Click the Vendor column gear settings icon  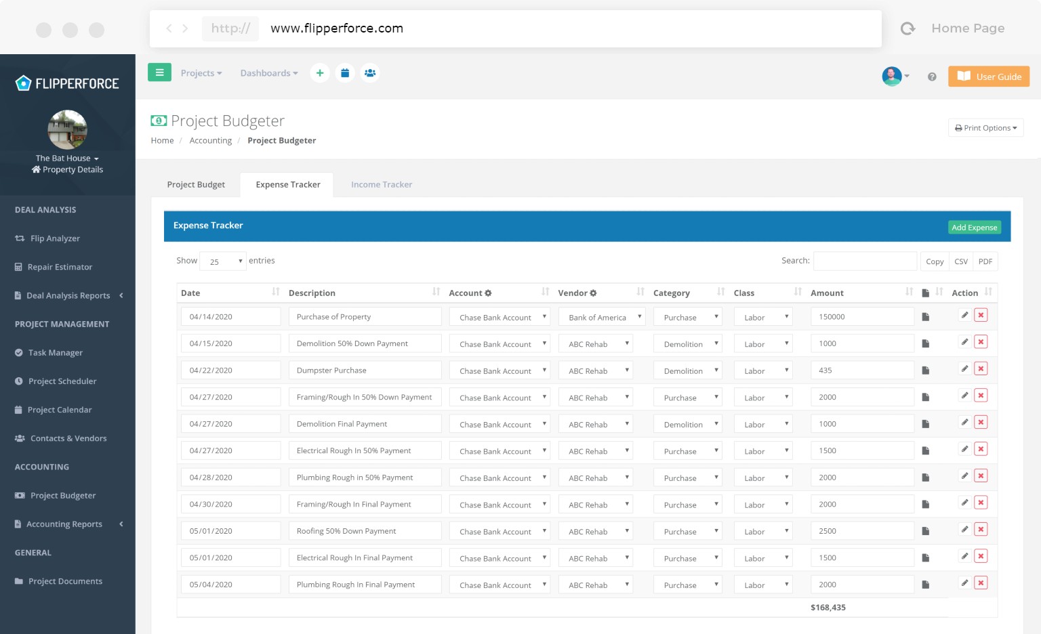click(593, 293)
